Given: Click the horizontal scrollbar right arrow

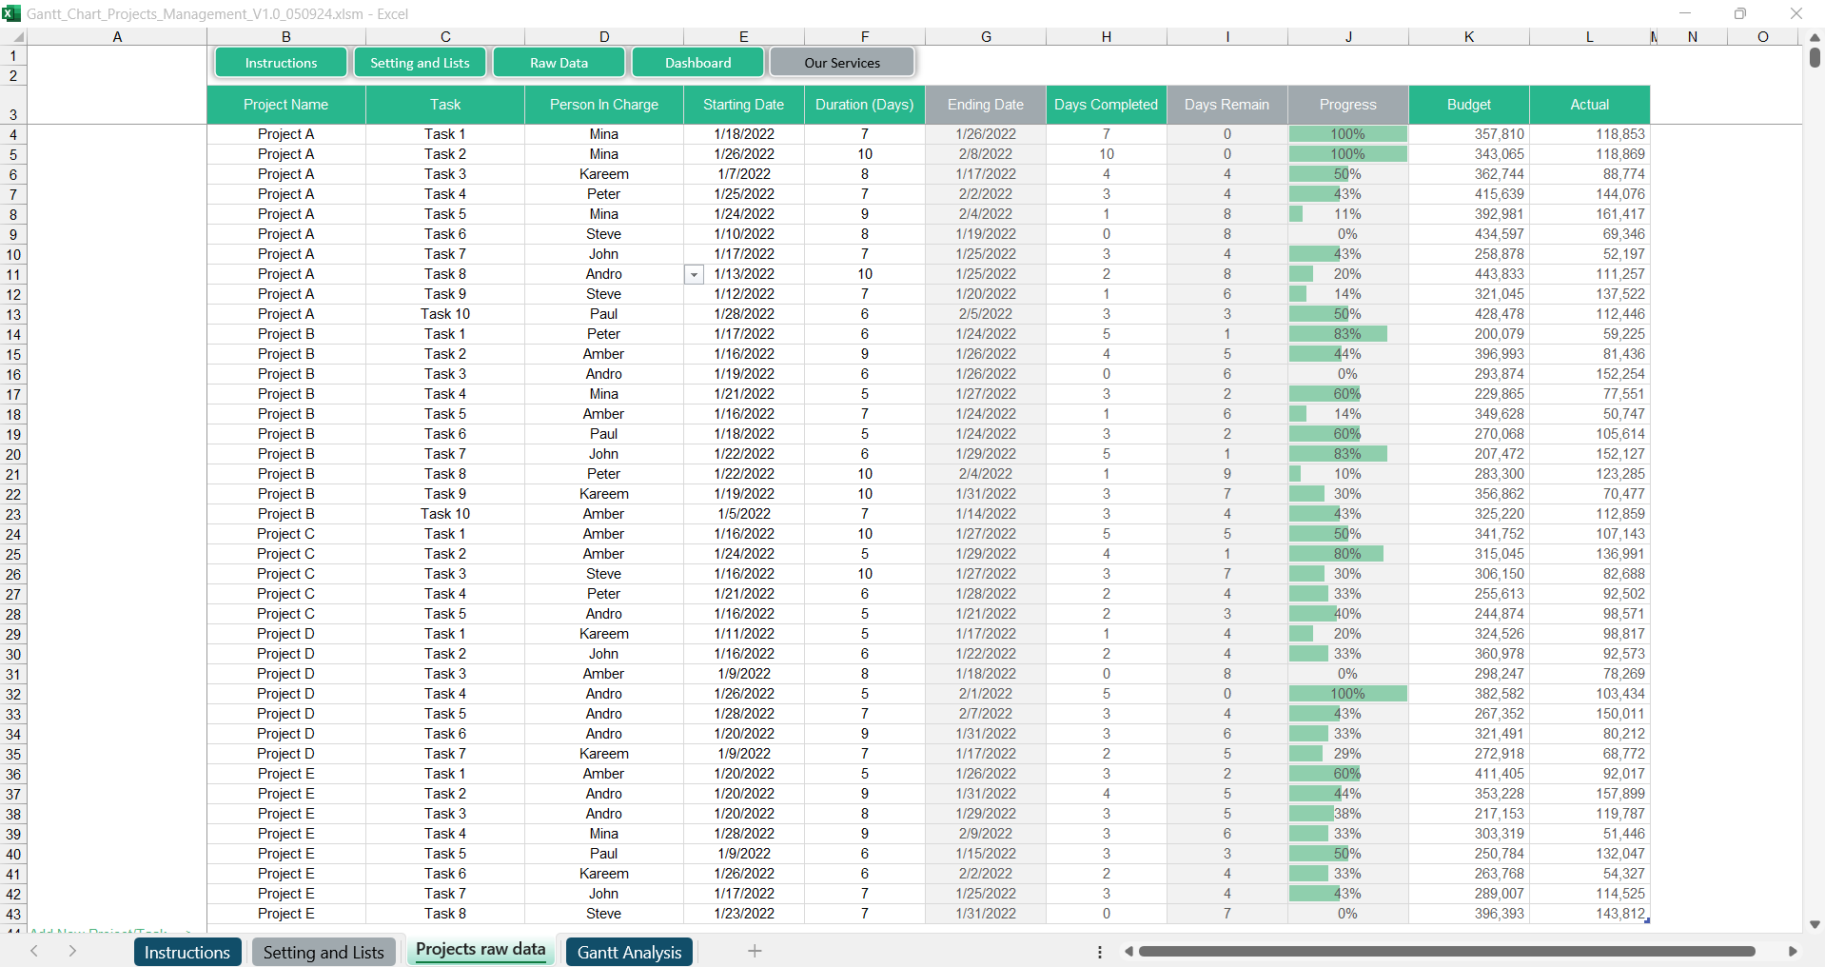Looking at the screenshot, I should 1792,951.
